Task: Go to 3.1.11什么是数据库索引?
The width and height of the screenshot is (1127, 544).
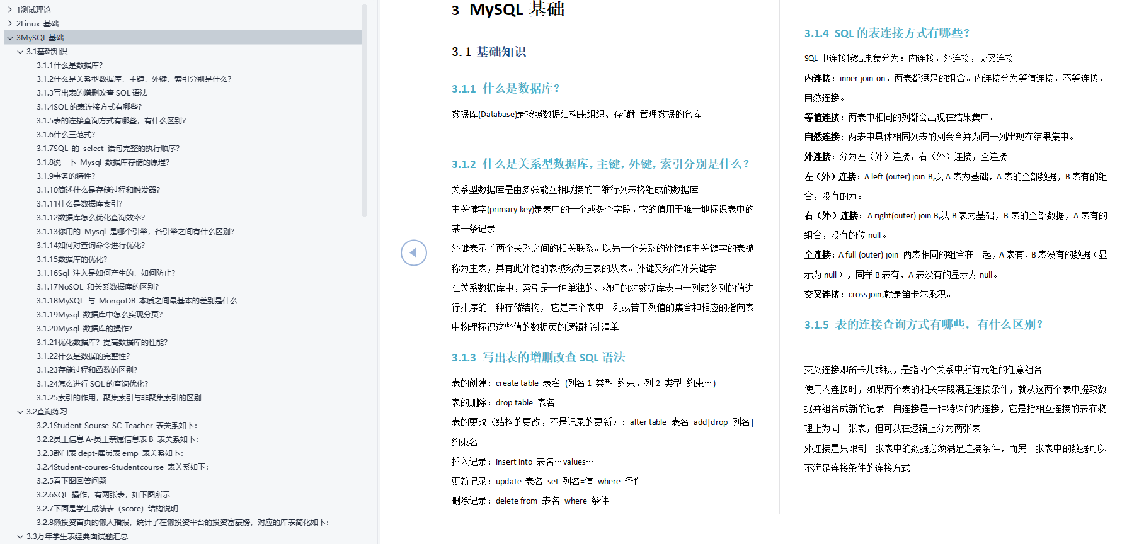Action: tap(79, 203)
